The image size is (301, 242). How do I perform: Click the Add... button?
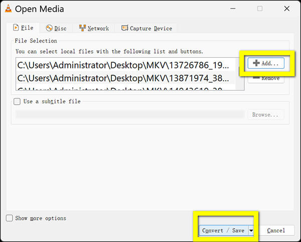266,63
